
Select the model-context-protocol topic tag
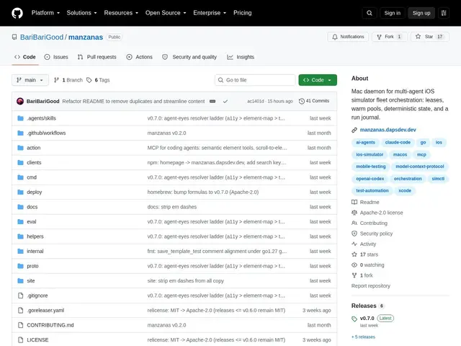pyautogui.click(x=419, y=167)
